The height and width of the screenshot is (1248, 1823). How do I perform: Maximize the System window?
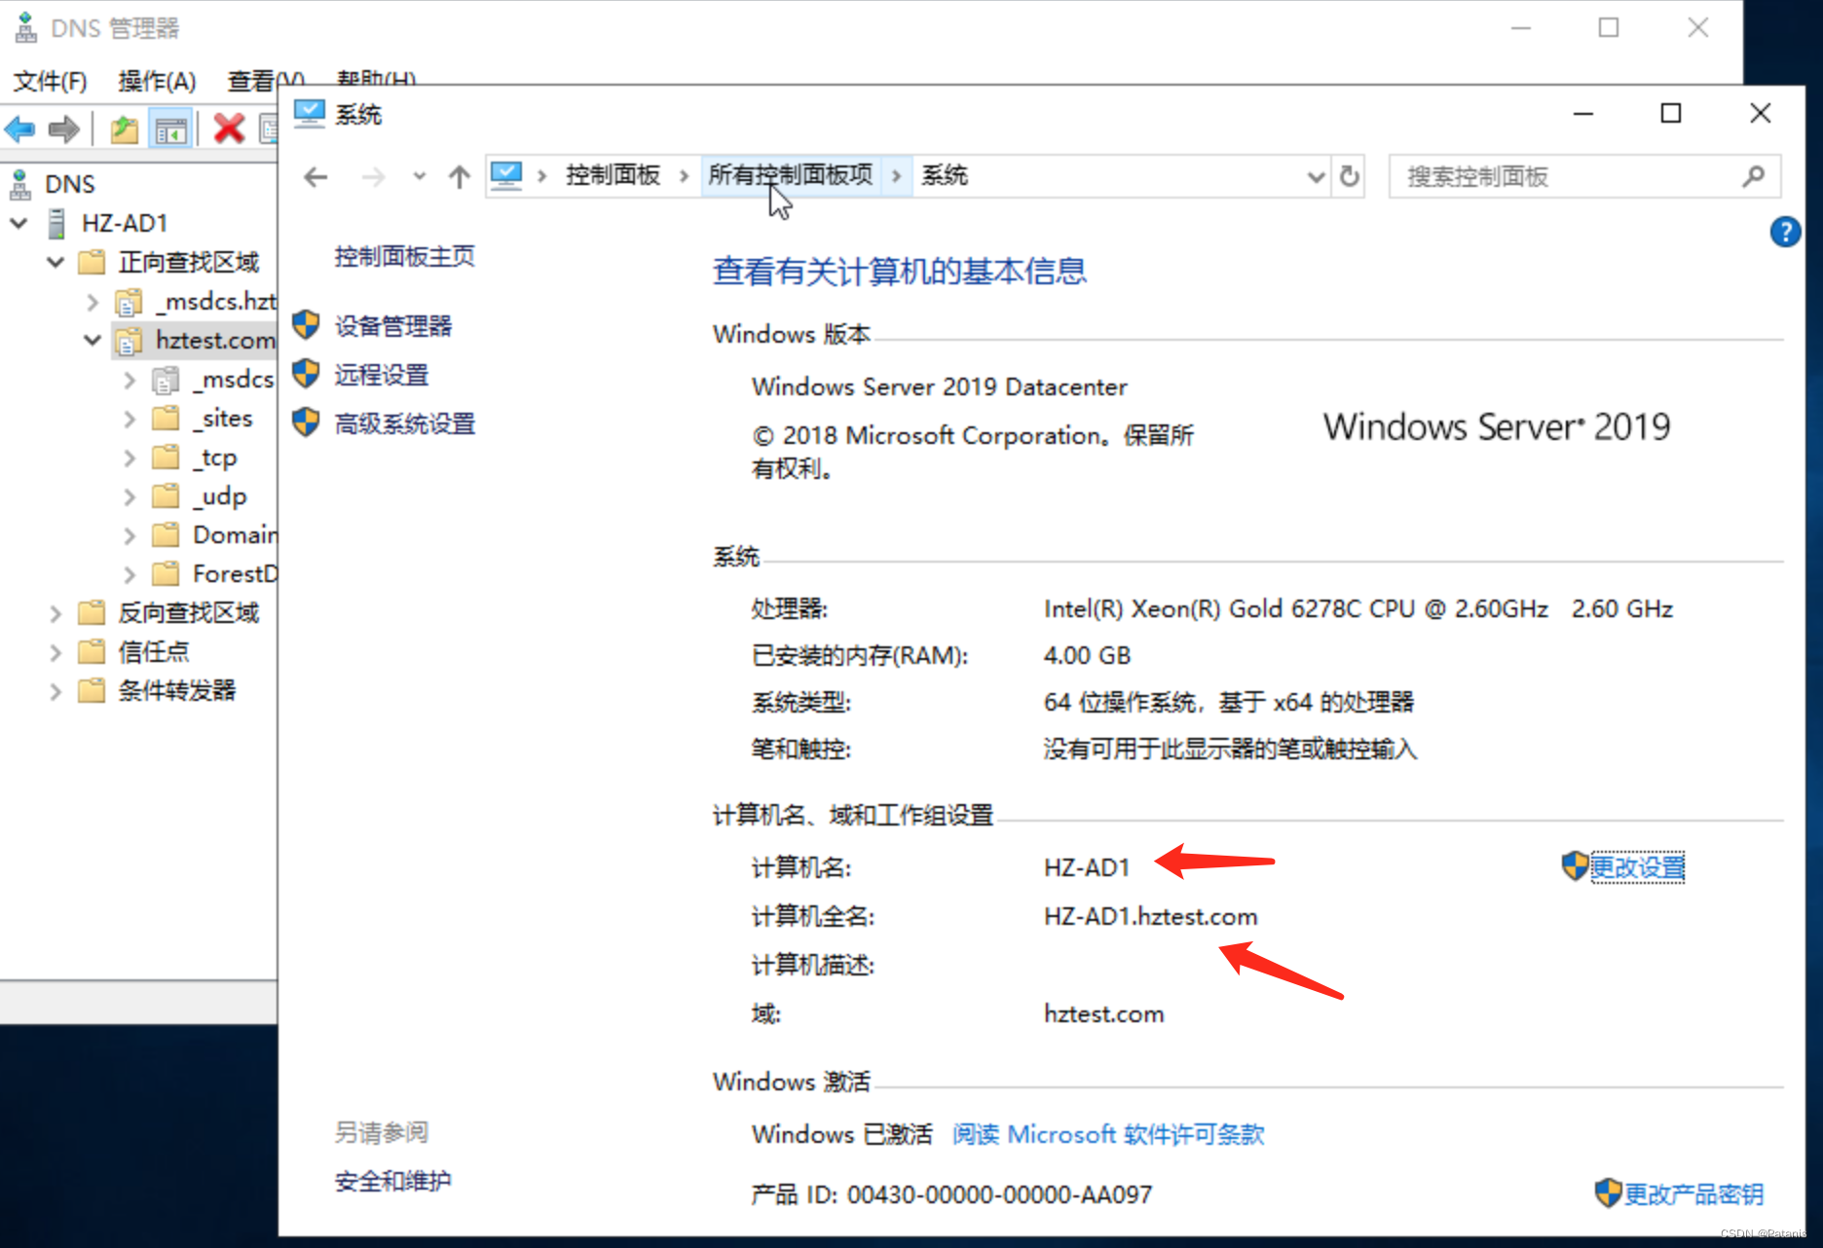tap(1671, 114)
